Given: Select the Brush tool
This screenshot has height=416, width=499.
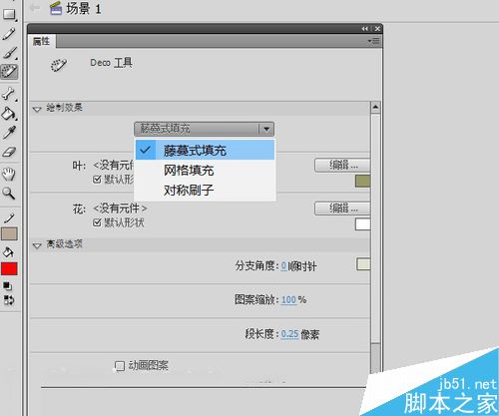Looking at the screenshot, I should tap(9, 53).
